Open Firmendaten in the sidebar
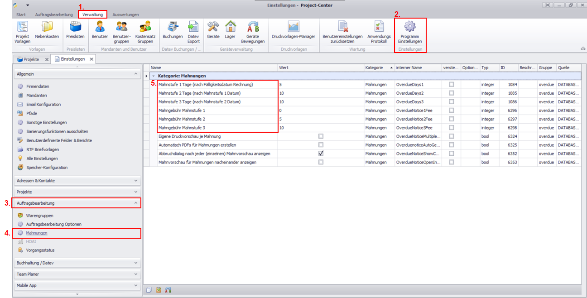This screenshot has width=587, height=298. [x=38, y=87]
